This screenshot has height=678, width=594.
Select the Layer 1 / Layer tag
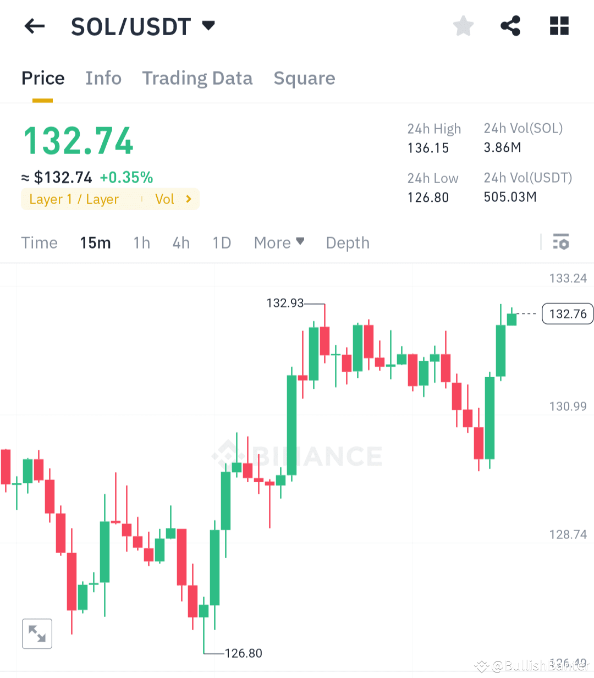(74, 199)
